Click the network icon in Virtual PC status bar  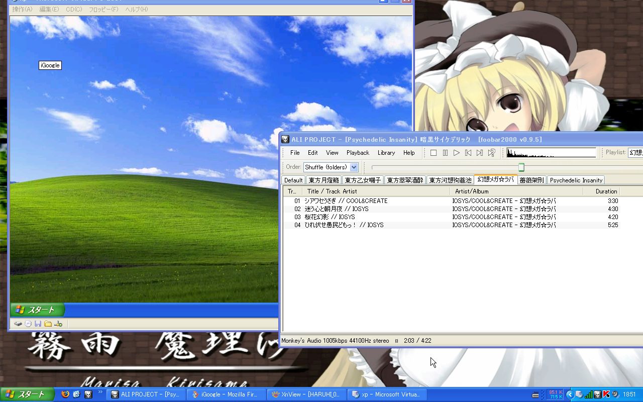[x=58, y=324]
